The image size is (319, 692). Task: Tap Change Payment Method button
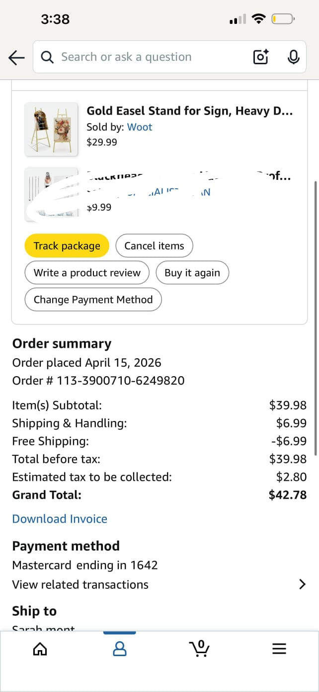point(93,299)
